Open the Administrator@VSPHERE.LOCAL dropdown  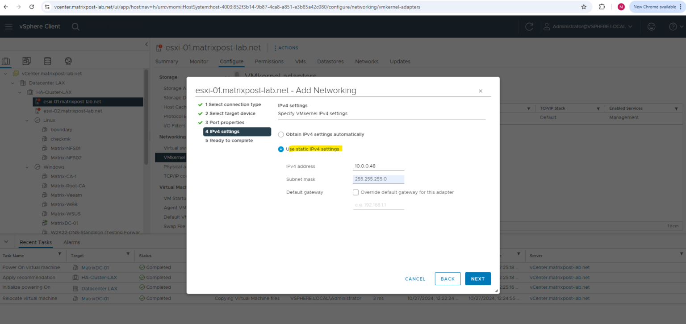point(588,26)
